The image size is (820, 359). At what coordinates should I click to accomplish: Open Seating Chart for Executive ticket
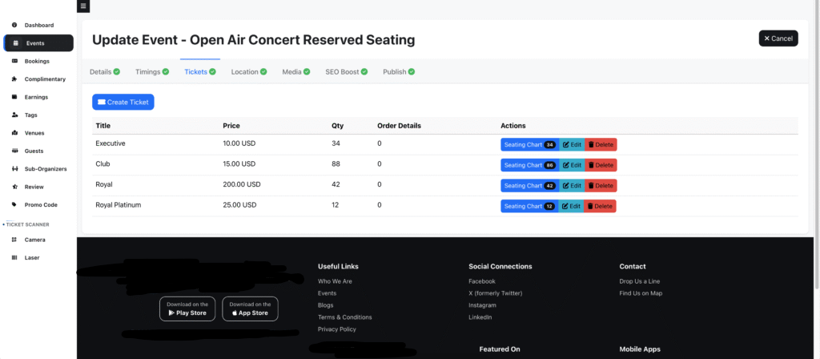[529, 145]
